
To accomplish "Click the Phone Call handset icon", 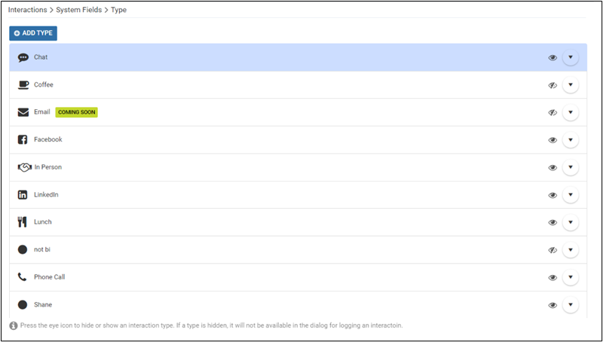I will pos(23,277).
